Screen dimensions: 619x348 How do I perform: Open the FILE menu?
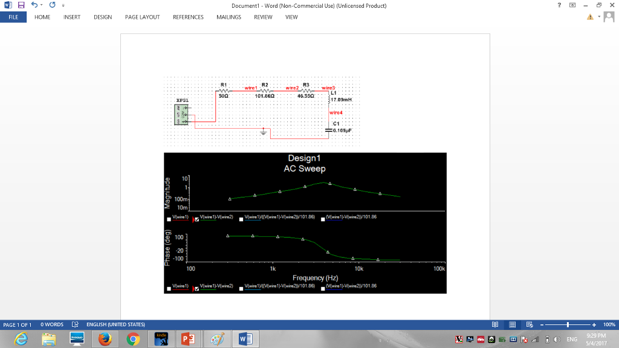(x=13, y=17)
